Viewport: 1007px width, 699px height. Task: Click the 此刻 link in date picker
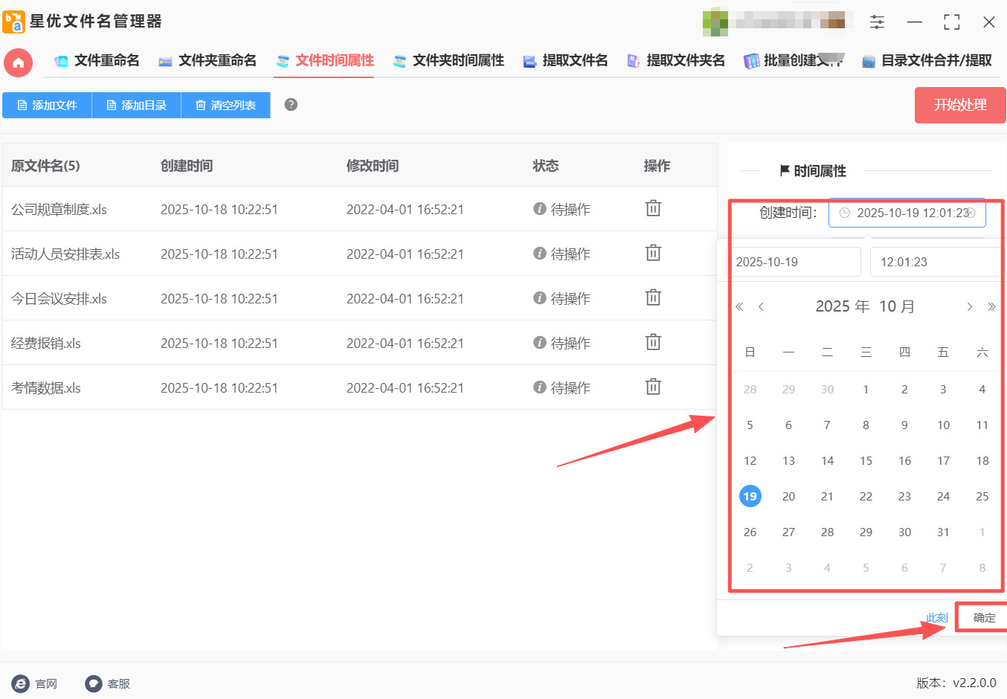(x=936, y=618)
